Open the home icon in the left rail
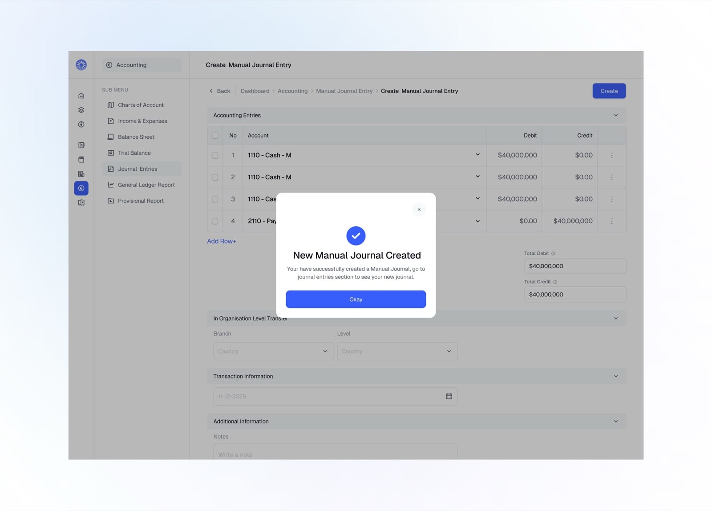 [81, 96]
